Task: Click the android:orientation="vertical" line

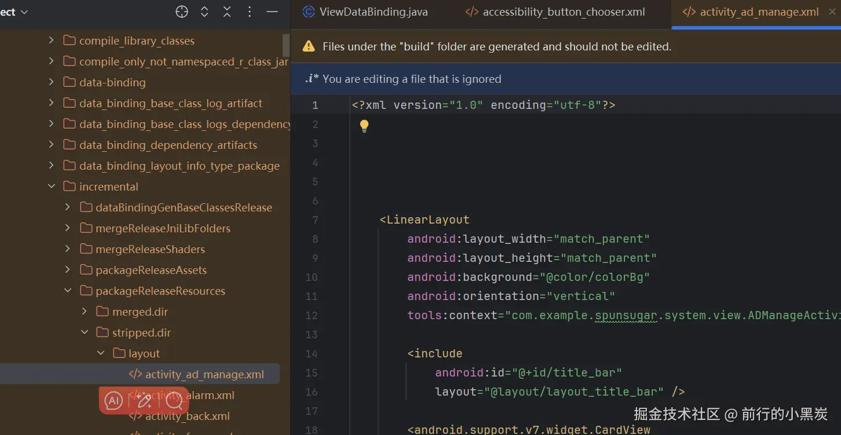Action: (x=511, y=297)
